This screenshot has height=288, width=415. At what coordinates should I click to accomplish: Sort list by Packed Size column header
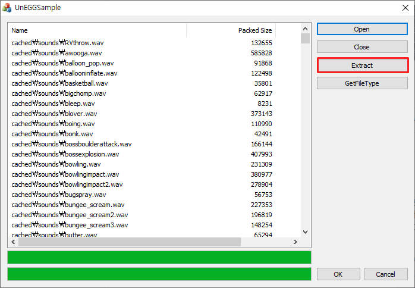[x=231, y=30]
